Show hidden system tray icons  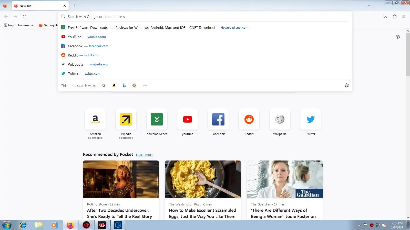(359, 225)
